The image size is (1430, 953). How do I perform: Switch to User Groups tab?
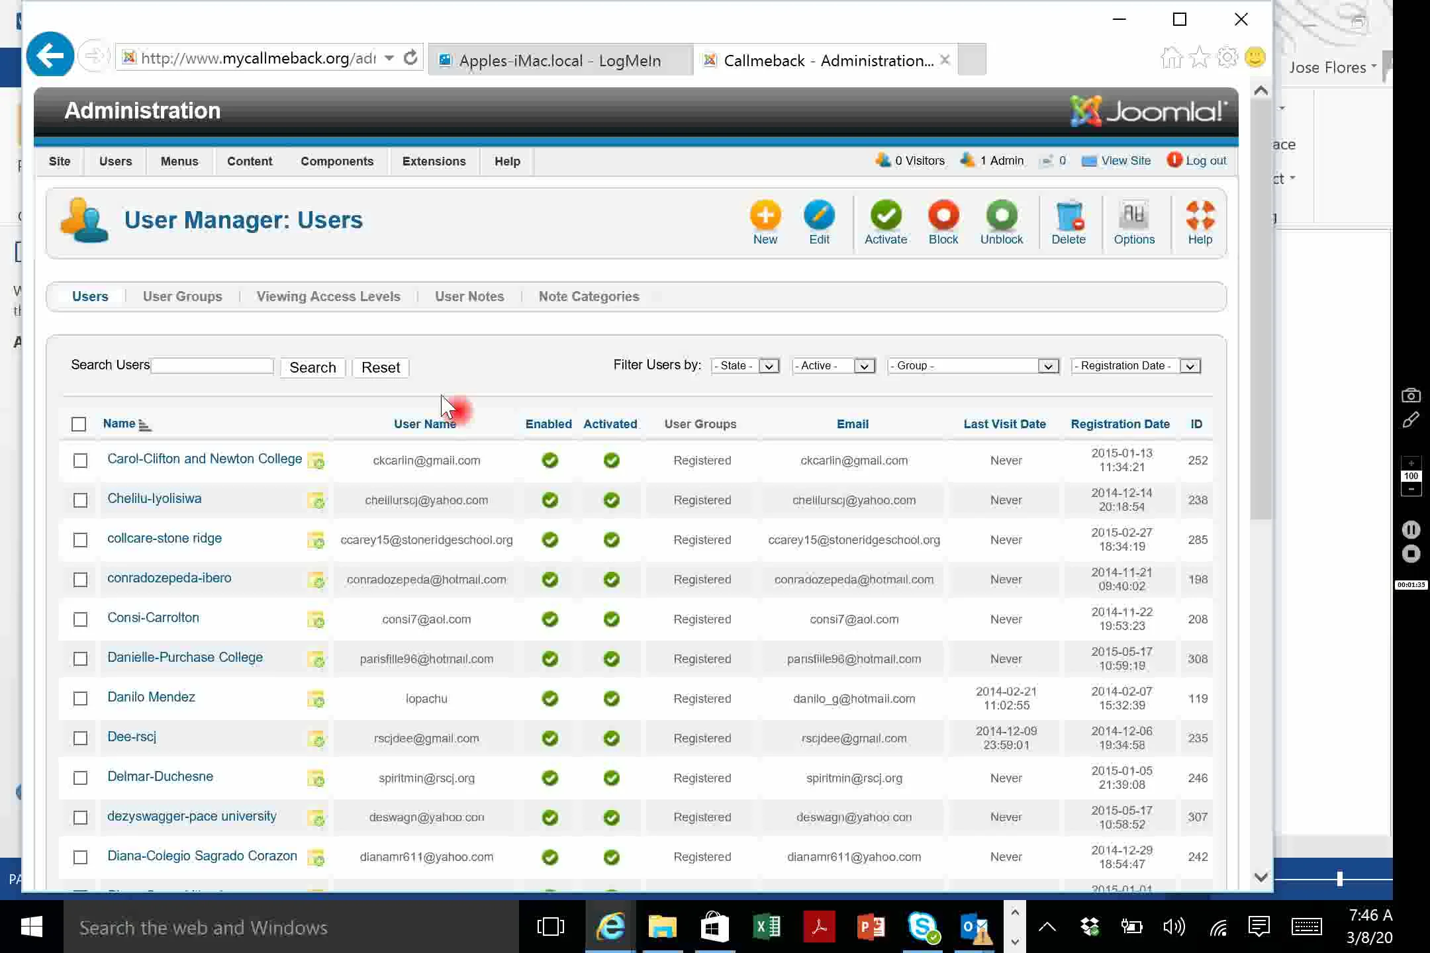coord(183,296)
